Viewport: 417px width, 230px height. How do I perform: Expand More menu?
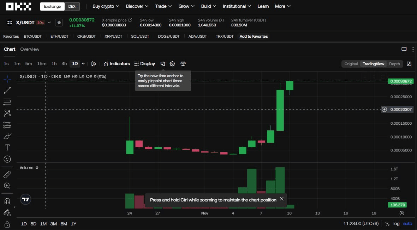[x=283, y=6]
